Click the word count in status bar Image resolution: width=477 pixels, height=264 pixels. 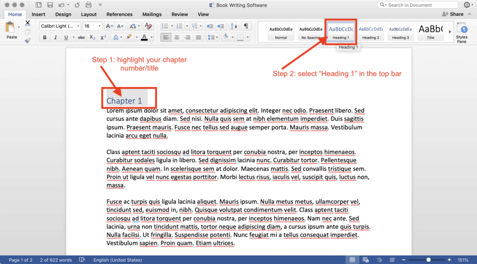coord(56,260)
